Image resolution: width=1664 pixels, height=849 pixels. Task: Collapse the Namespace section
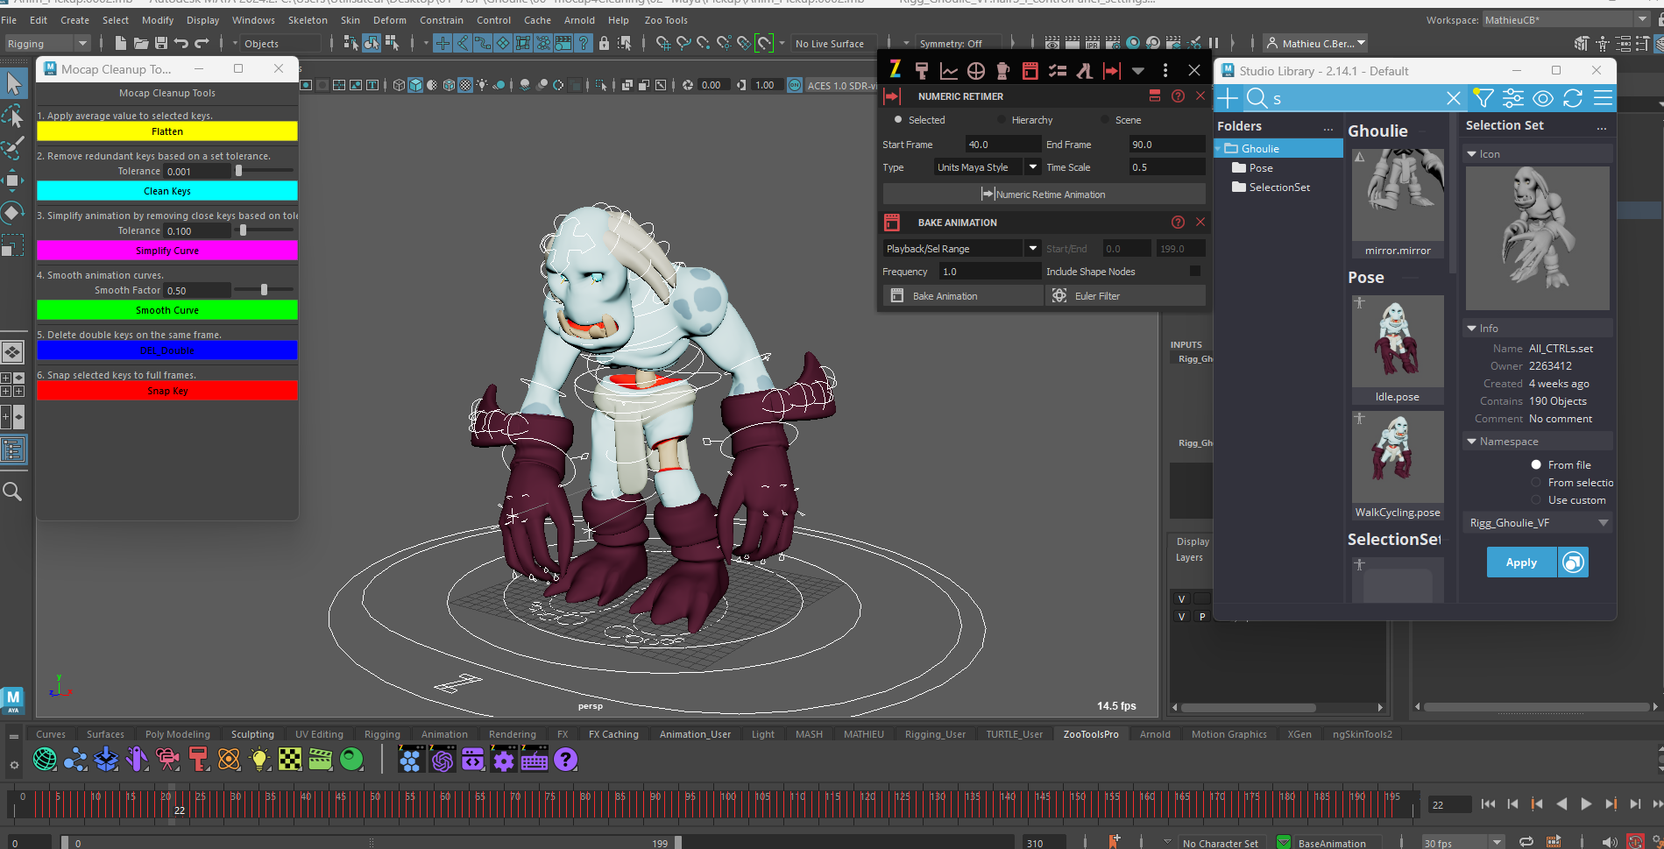(x=1472, y=442)
